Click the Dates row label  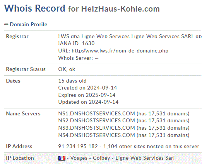pos(13,81)
